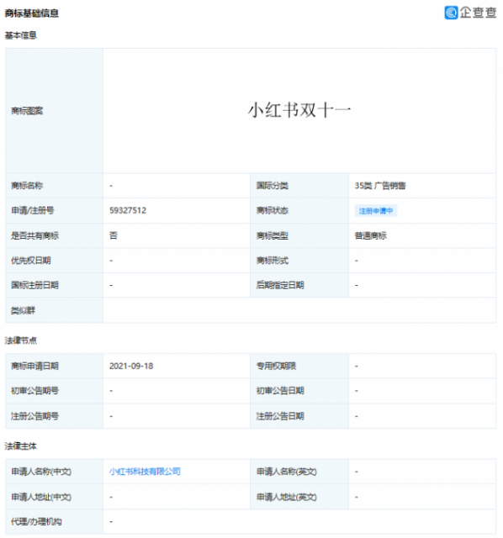
Task: Open the 小红书科技有限公司 applicant link
Action: [x=145, y=472]
